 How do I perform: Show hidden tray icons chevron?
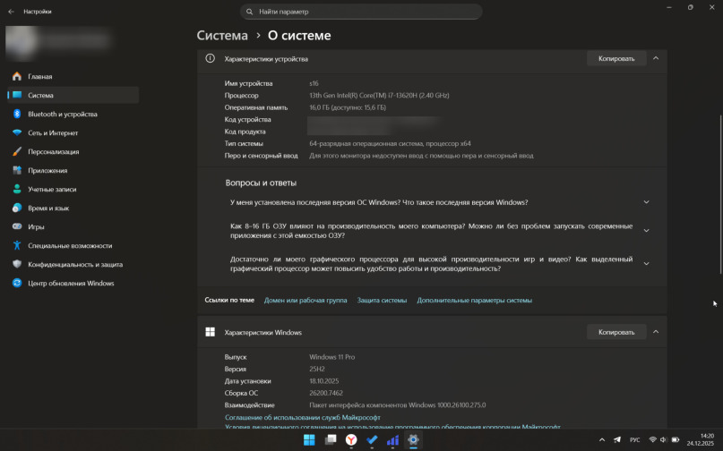point(602,440)
